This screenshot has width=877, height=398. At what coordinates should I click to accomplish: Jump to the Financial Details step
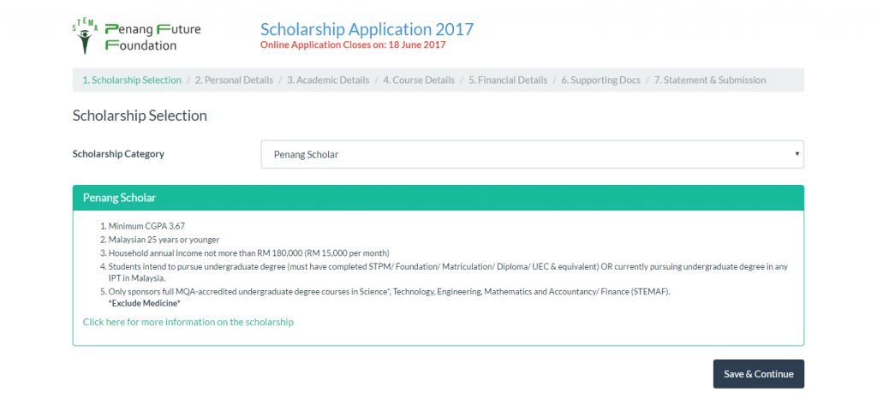coord(508,80)
